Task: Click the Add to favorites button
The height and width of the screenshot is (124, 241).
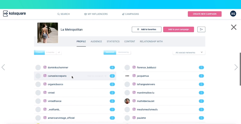Action: (x=146, y=29)
